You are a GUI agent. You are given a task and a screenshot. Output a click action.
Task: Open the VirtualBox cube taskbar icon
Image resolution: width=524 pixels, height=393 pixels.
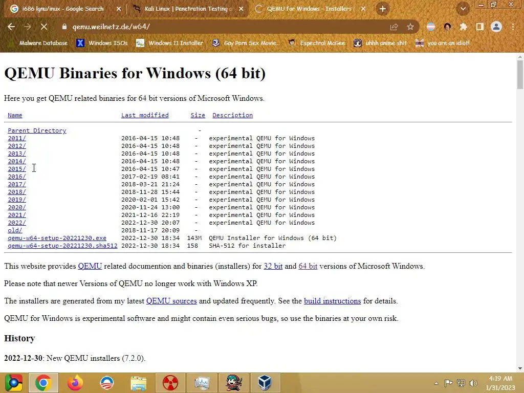[x=265, y=383]
